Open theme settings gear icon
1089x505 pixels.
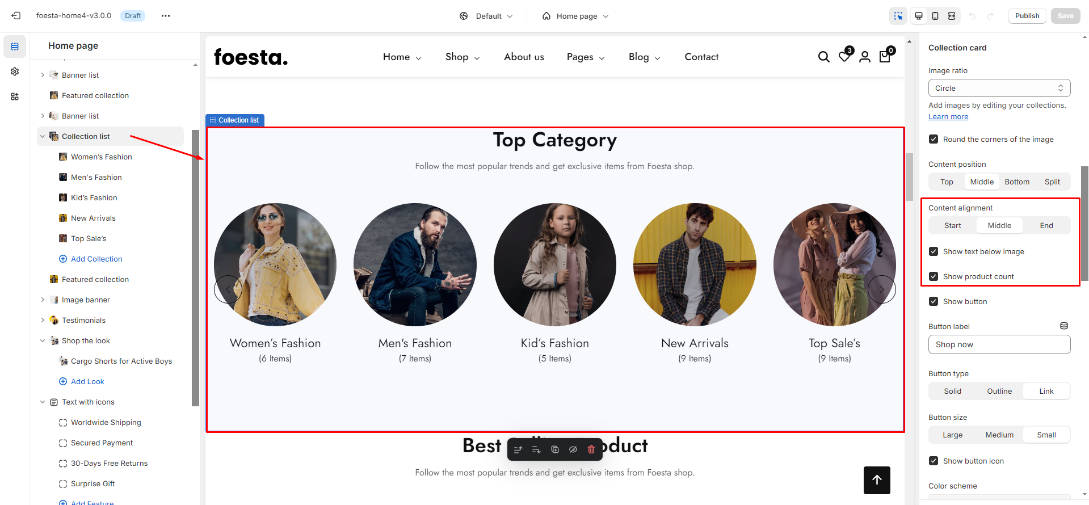(15, 71)
